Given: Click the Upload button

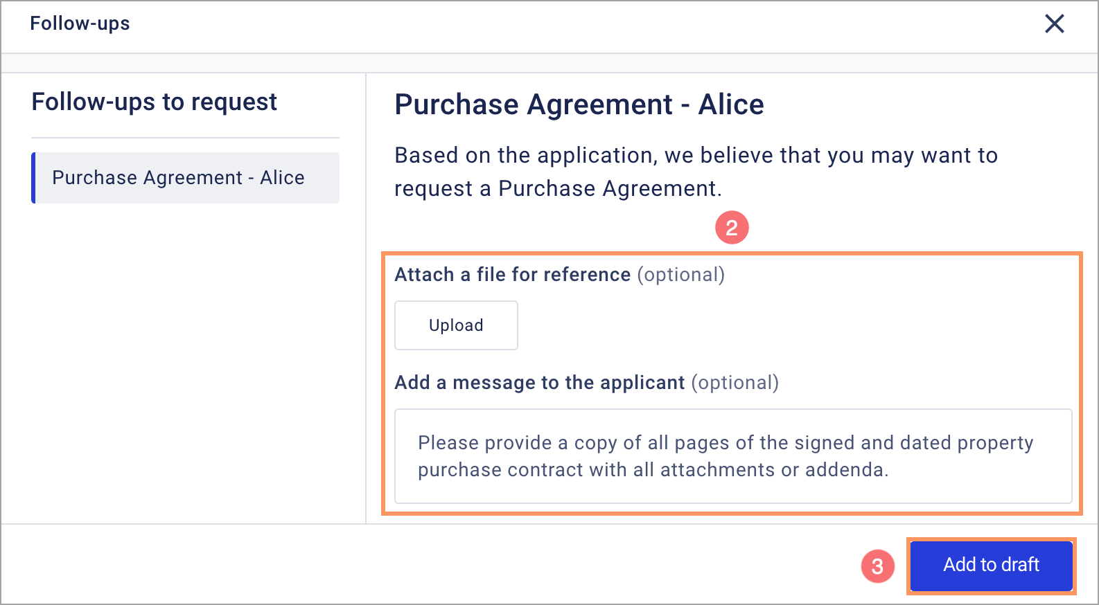Looking at the screenshot, I should click(456, 325).
